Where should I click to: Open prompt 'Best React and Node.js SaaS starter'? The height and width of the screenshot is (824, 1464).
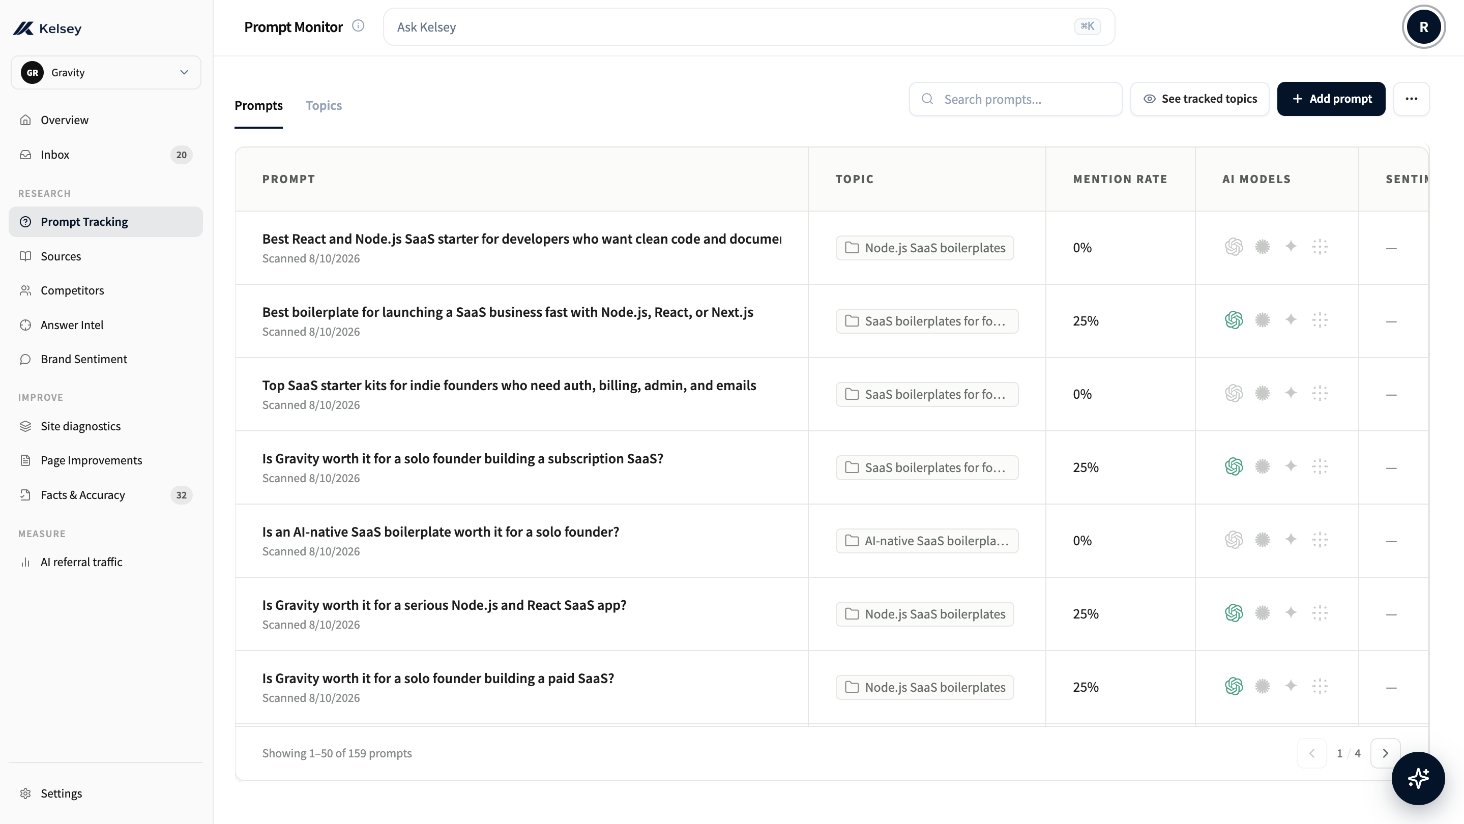click(522, 239)
